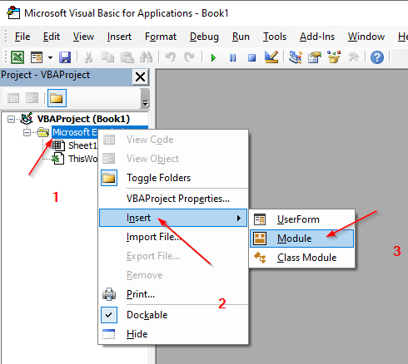Toggle Design Mode icon

click(271, 57)
